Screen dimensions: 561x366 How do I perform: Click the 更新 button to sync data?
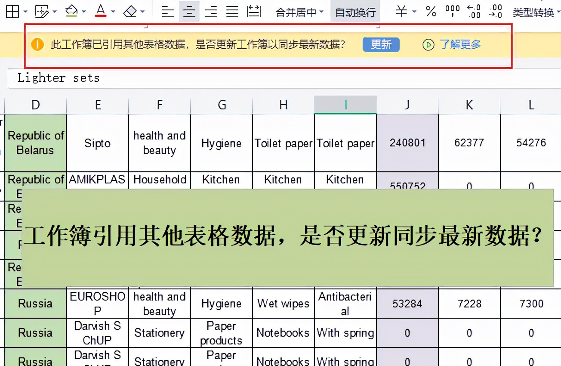381,44
